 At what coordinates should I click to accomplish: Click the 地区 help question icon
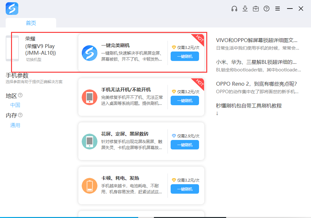pyautogui.click(x=20, y=95)
